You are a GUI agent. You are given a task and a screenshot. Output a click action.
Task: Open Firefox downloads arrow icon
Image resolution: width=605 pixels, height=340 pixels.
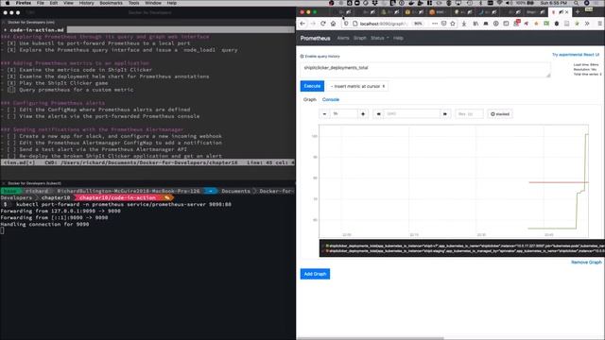(x=464, y=24)
